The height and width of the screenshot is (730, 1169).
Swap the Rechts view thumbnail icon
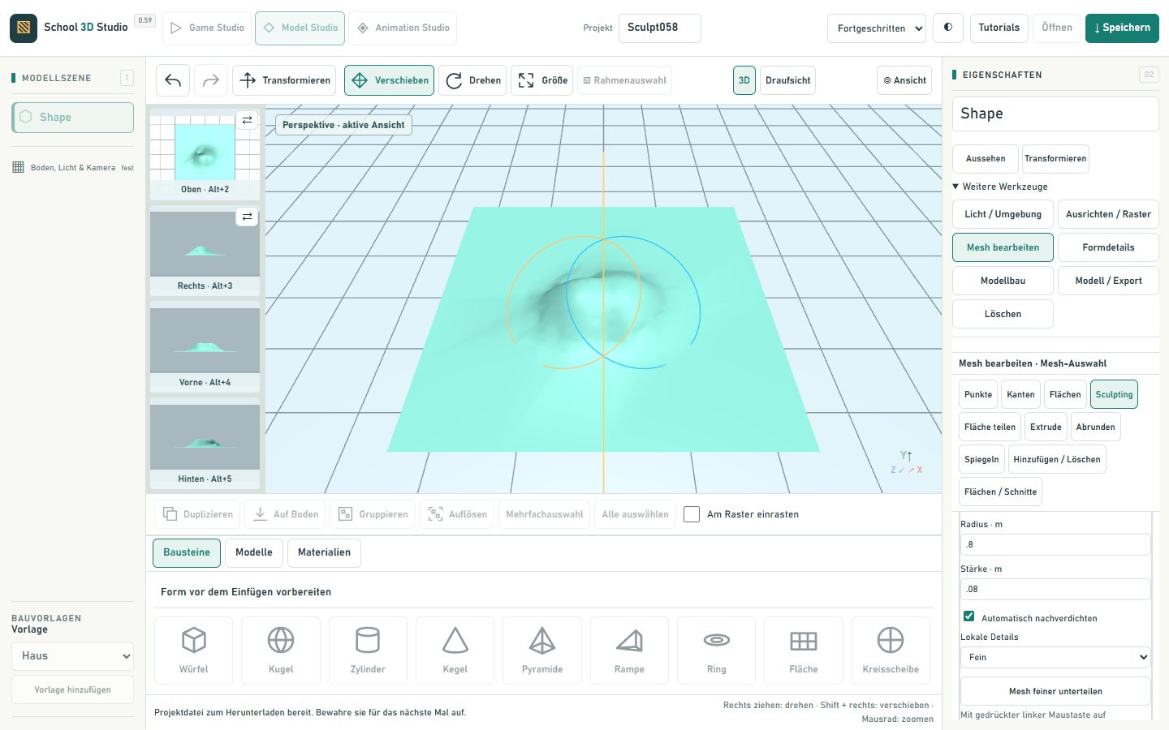coord(247,217)
